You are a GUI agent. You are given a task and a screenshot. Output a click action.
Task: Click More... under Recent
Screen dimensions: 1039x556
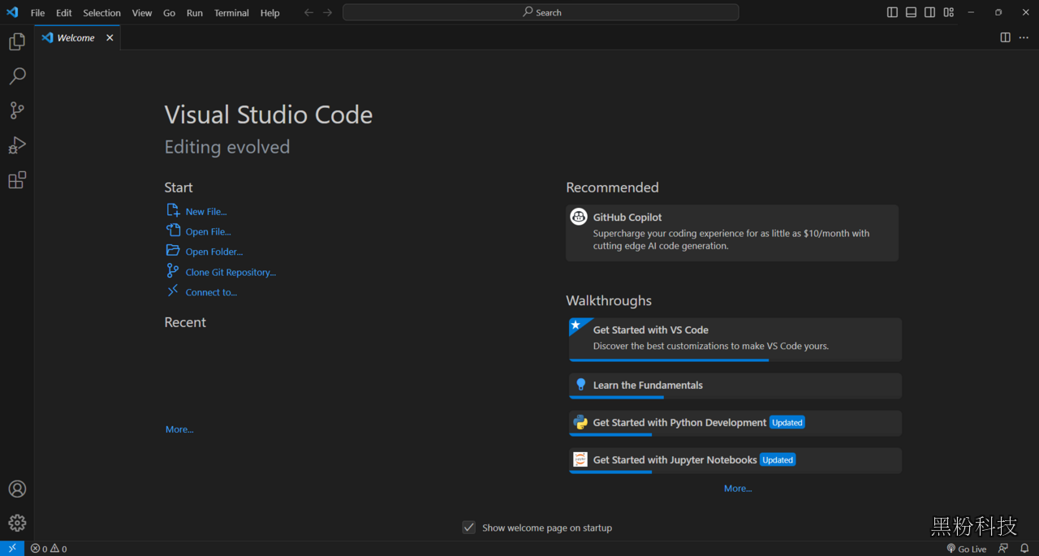click(179, 429)
